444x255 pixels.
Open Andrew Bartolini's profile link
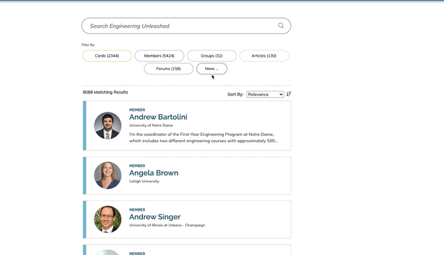pyautogui.click(x=158, y=117)
